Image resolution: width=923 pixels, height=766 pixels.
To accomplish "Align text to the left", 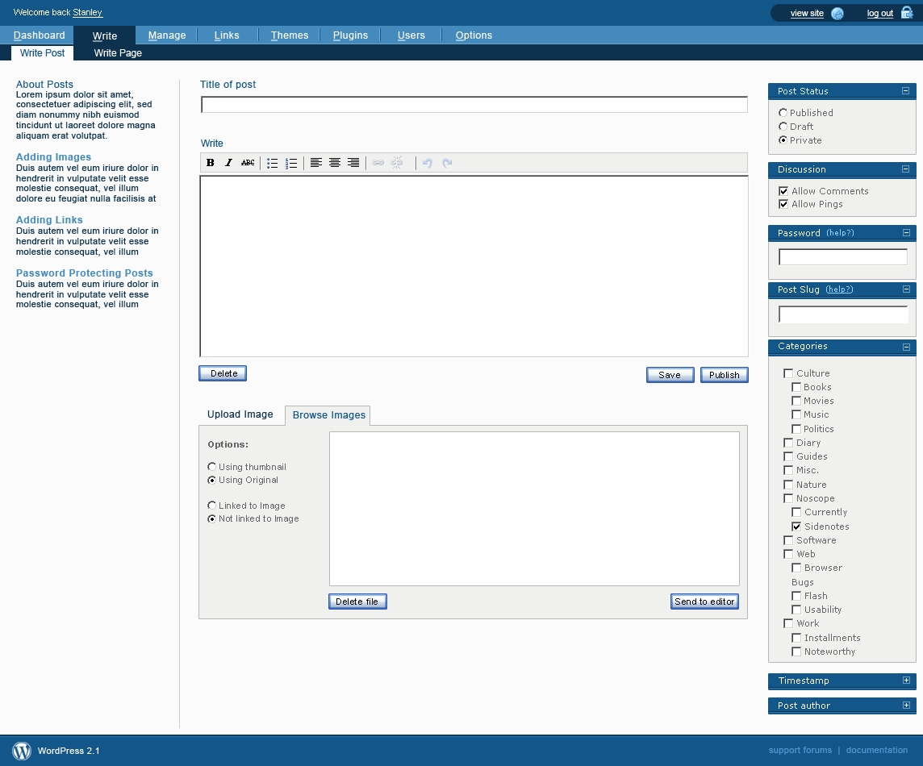I will click(x=316, y=163).
